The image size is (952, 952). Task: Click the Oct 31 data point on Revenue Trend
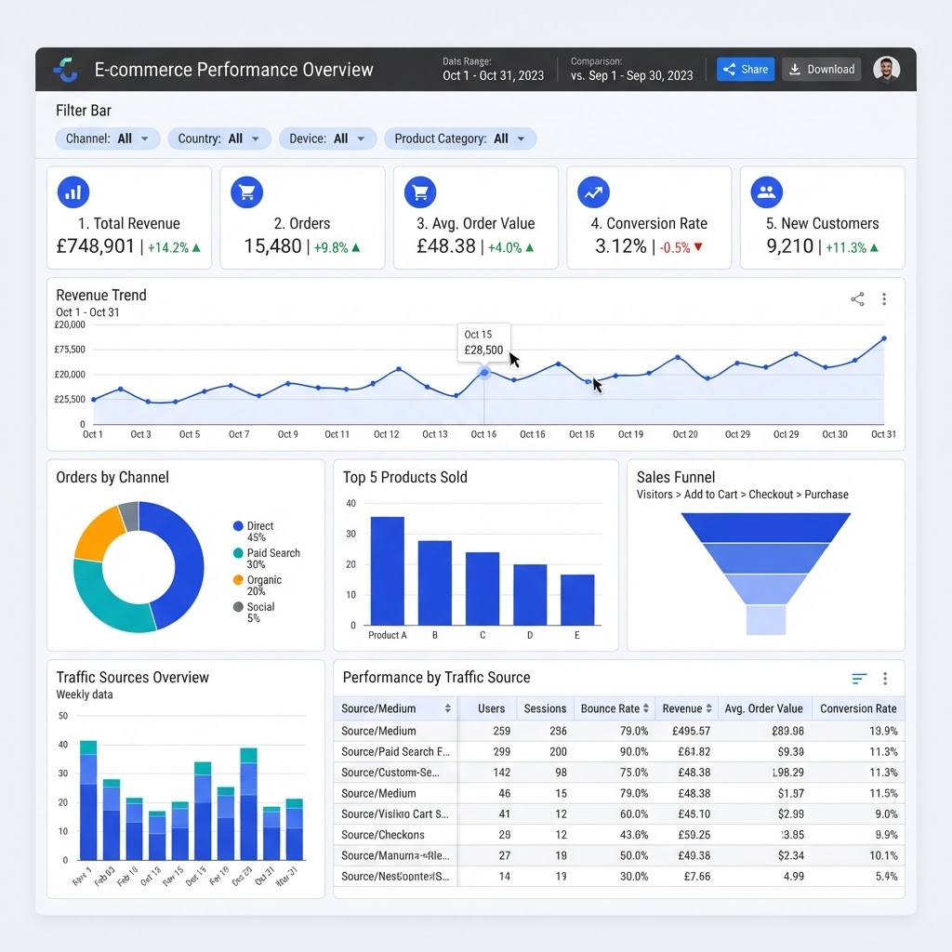tap(884, 338)
